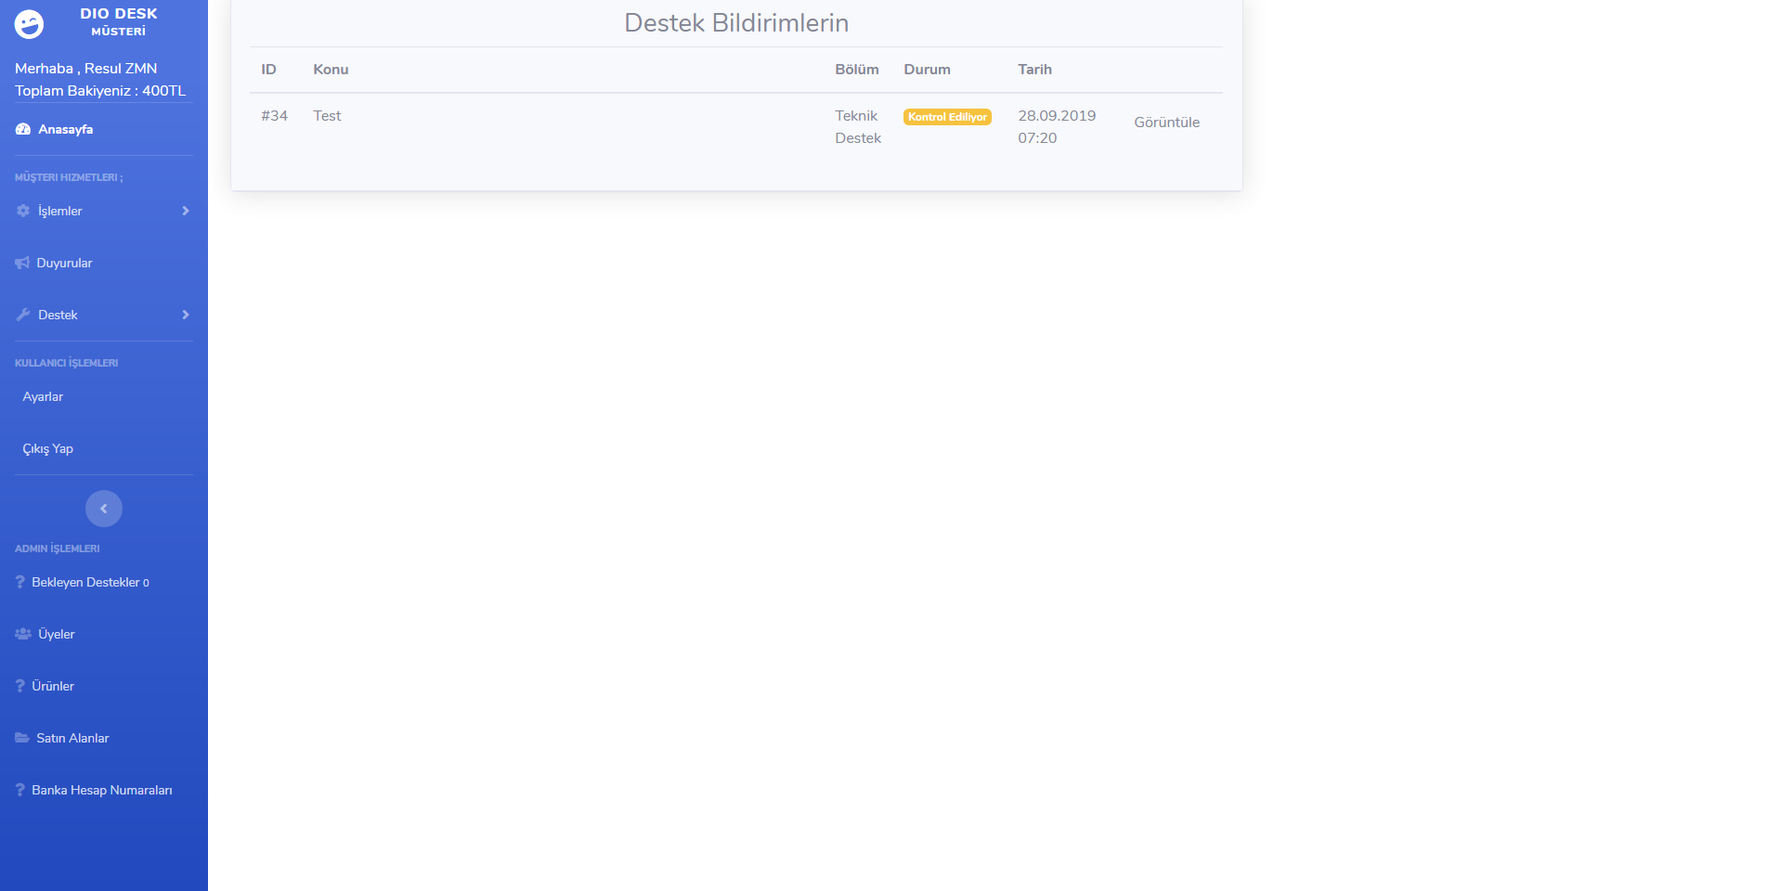Screen dimensions: 1781x891
Task: Open Duyurular announcements
Action: click(64, 263)
